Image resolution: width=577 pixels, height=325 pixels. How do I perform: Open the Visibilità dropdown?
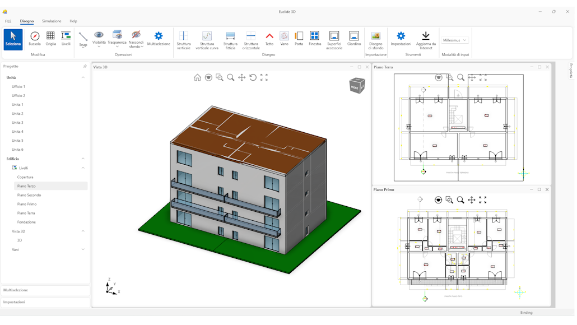click(99, 39)
